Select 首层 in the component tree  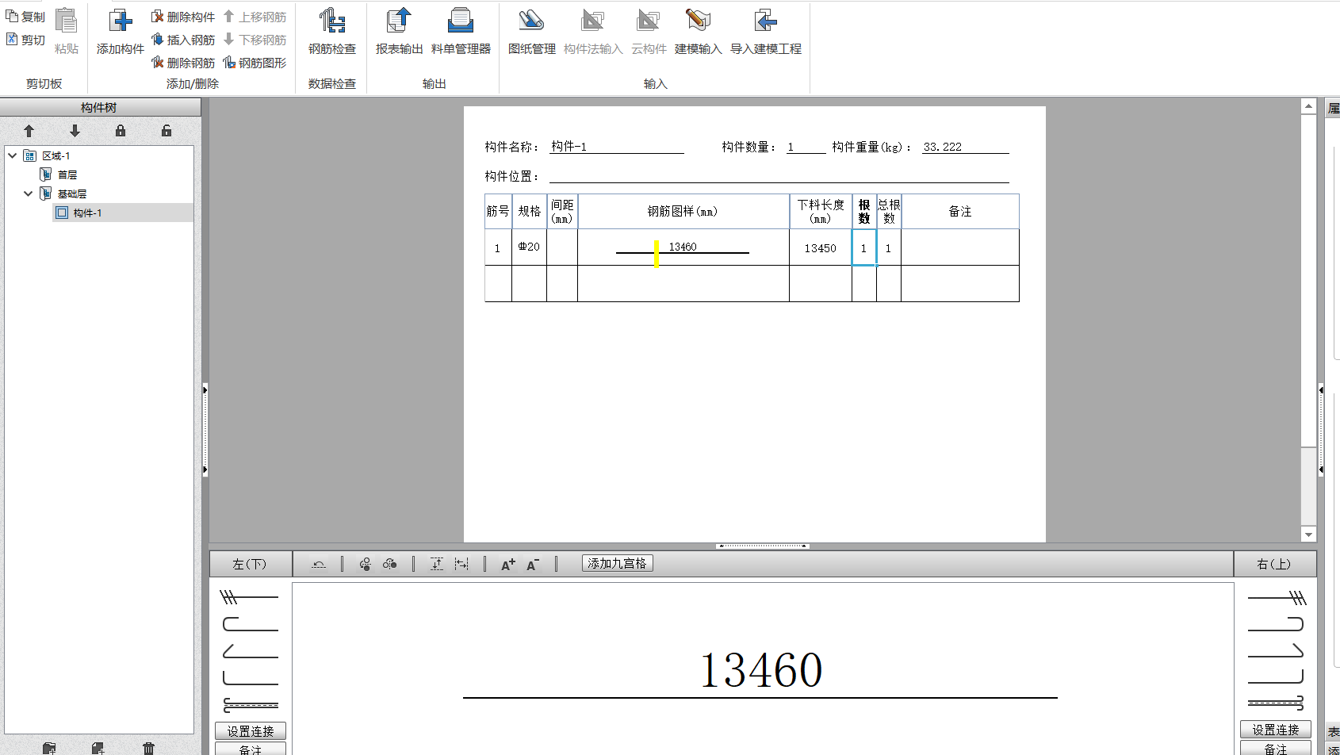point(67,174)
